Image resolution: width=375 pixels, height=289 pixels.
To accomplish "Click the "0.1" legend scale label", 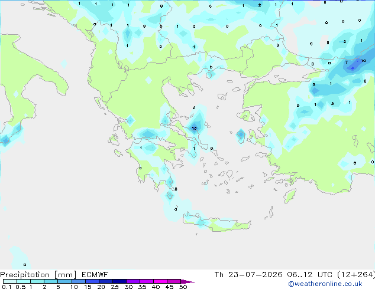I will [x=7, y=287].
